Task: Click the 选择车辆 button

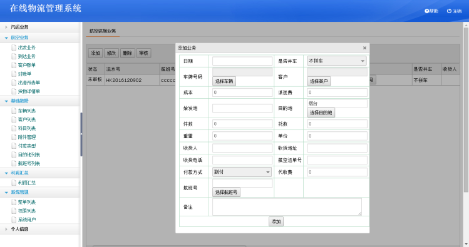Action: [x=224, y=81]
